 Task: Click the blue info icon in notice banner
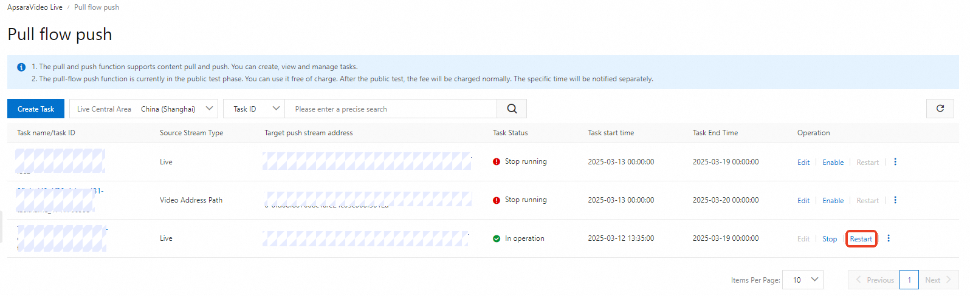pyautogui.click(x=21, y=67)
